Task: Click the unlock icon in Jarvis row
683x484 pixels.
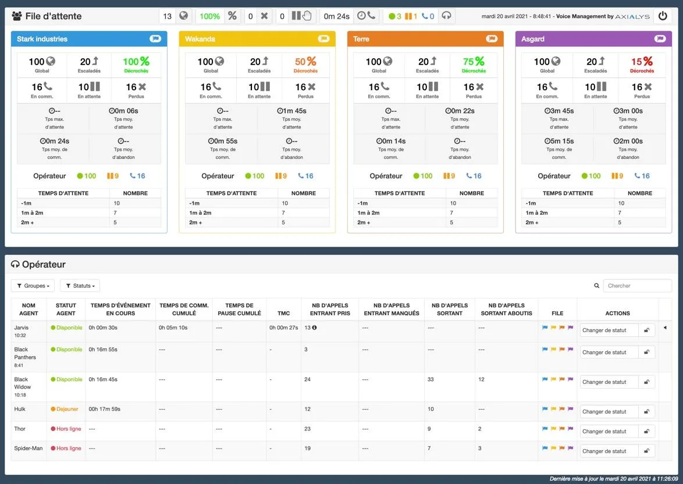Action: [646, 330]
